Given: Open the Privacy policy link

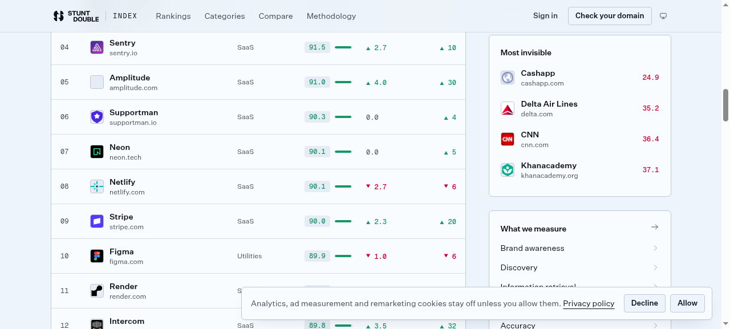Looking at the screenshot, I should 589,304.
